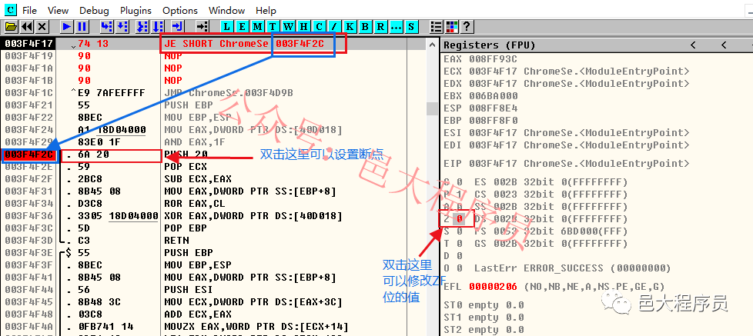Open Run trace with the ... button
Viewport: 753px width, 336px height.
click(x=396, y=26)
